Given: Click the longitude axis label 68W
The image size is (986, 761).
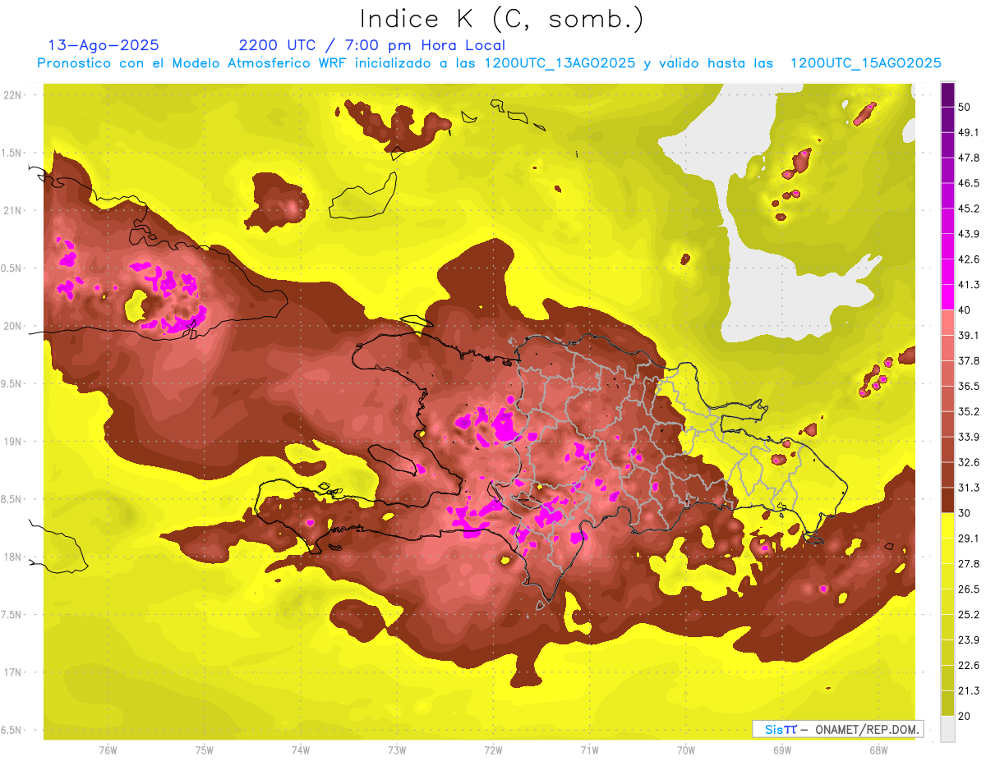Looking at the screenshot, I should pyautogui.click(x=878, y=750).
